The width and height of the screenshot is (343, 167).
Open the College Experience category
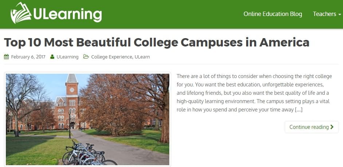[111, 57]
